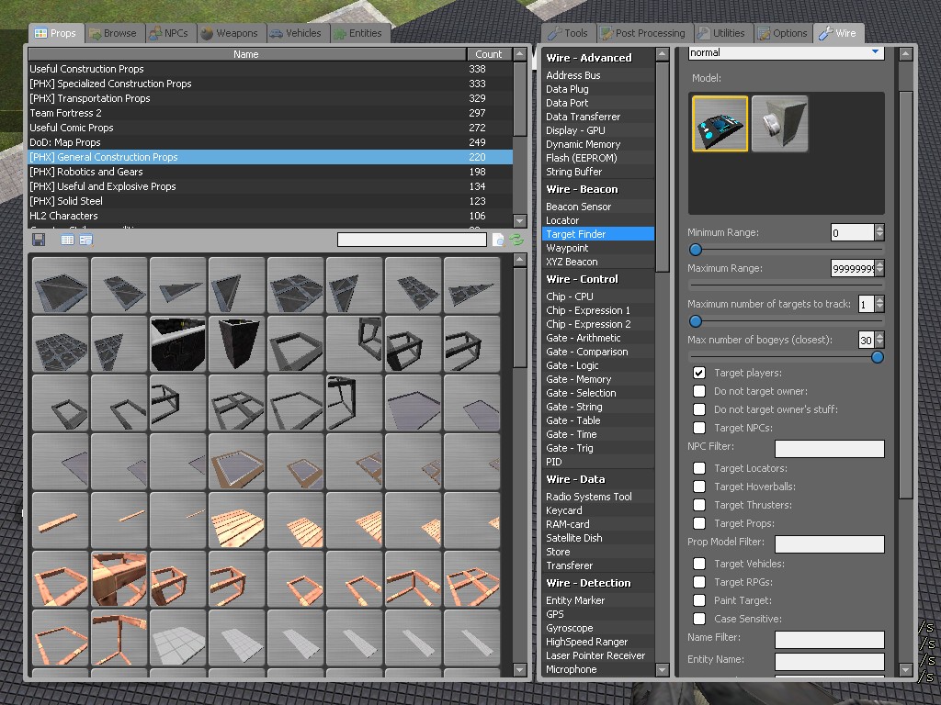Click the page icon right of the search box
941x705 pixels.
point(498,240)
